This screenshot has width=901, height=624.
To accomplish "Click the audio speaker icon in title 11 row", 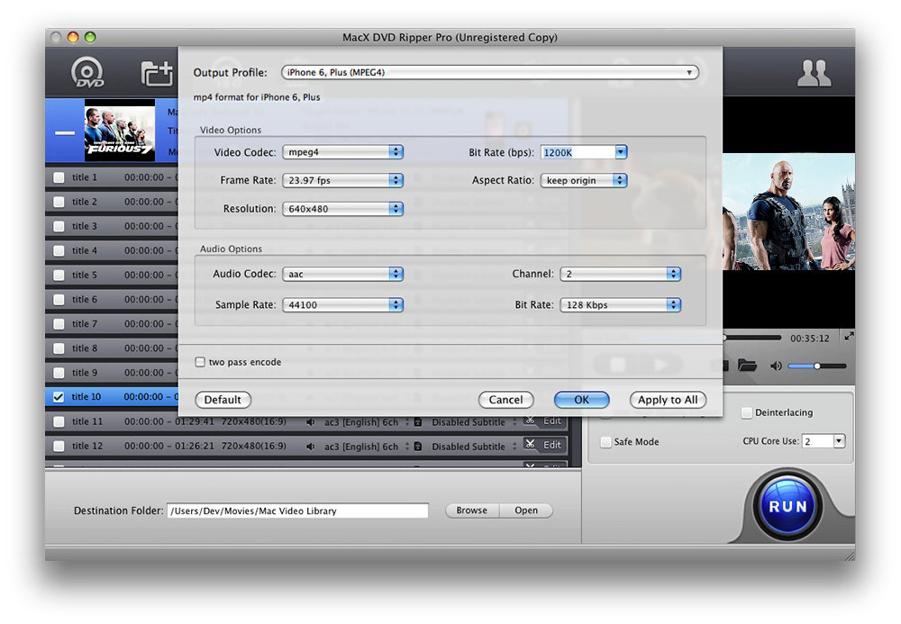I will [x=310, y=422].
